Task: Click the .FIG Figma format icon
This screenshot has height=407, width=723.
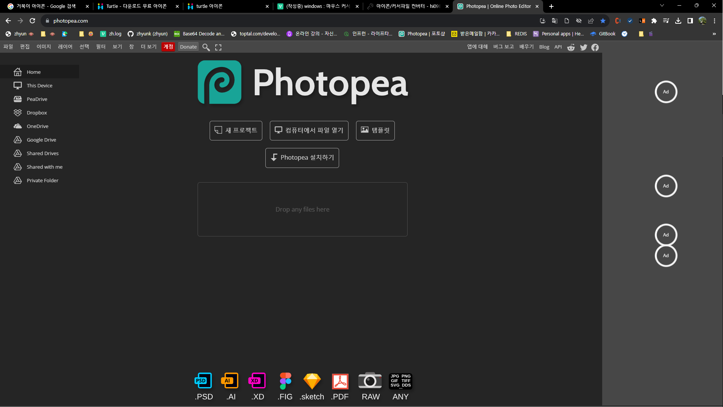Action: click(x=285, y=381)
